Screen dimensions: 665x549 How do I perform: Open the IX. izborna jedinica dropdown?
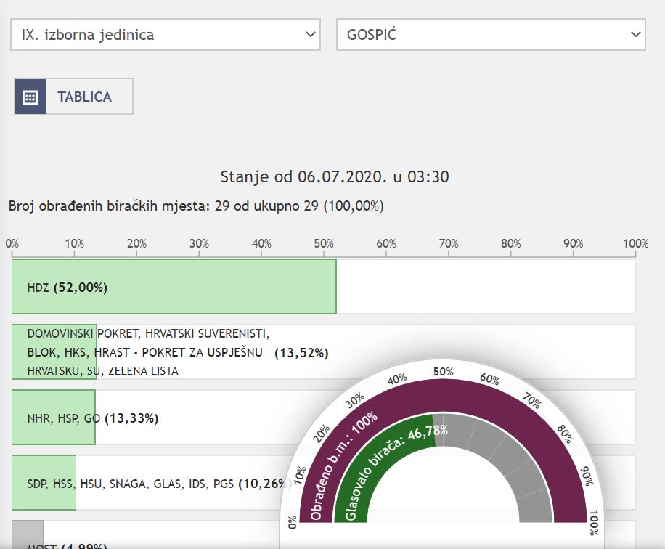165,35
